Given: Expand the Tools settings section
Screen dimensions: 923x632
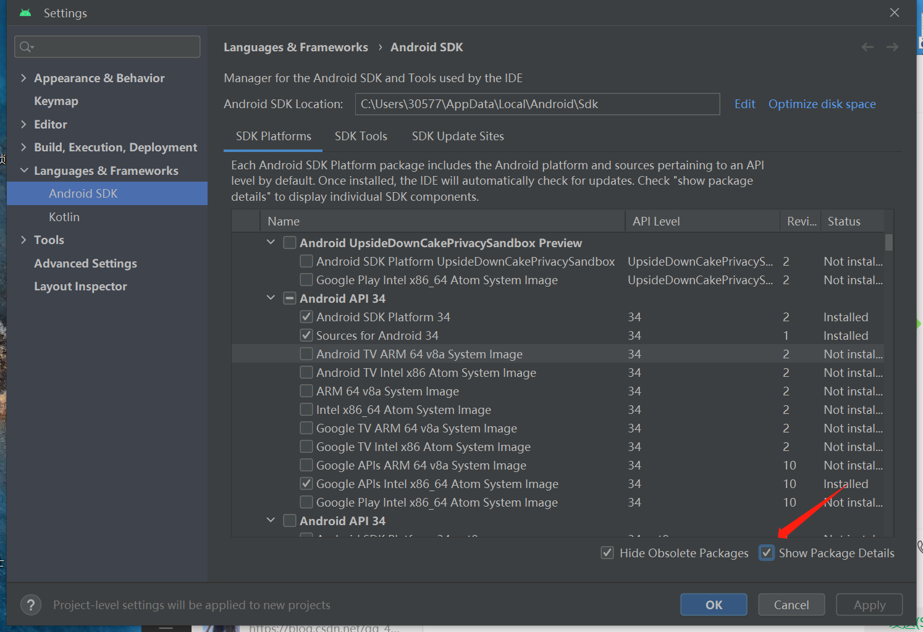Looking at the screenshot, I should [23, 240].
